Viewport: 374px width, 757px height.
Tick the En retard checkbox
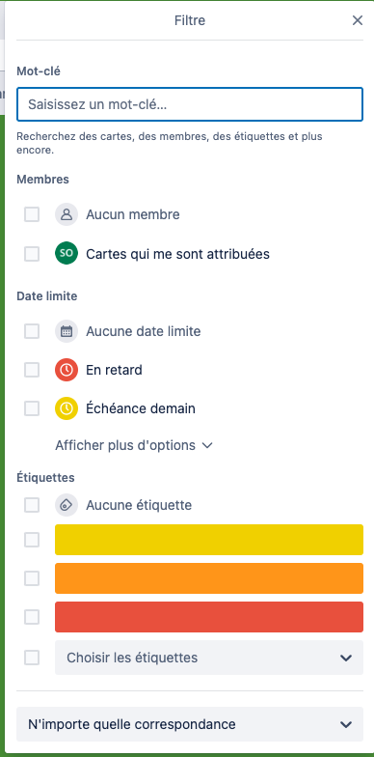click(x=32, y=370)
